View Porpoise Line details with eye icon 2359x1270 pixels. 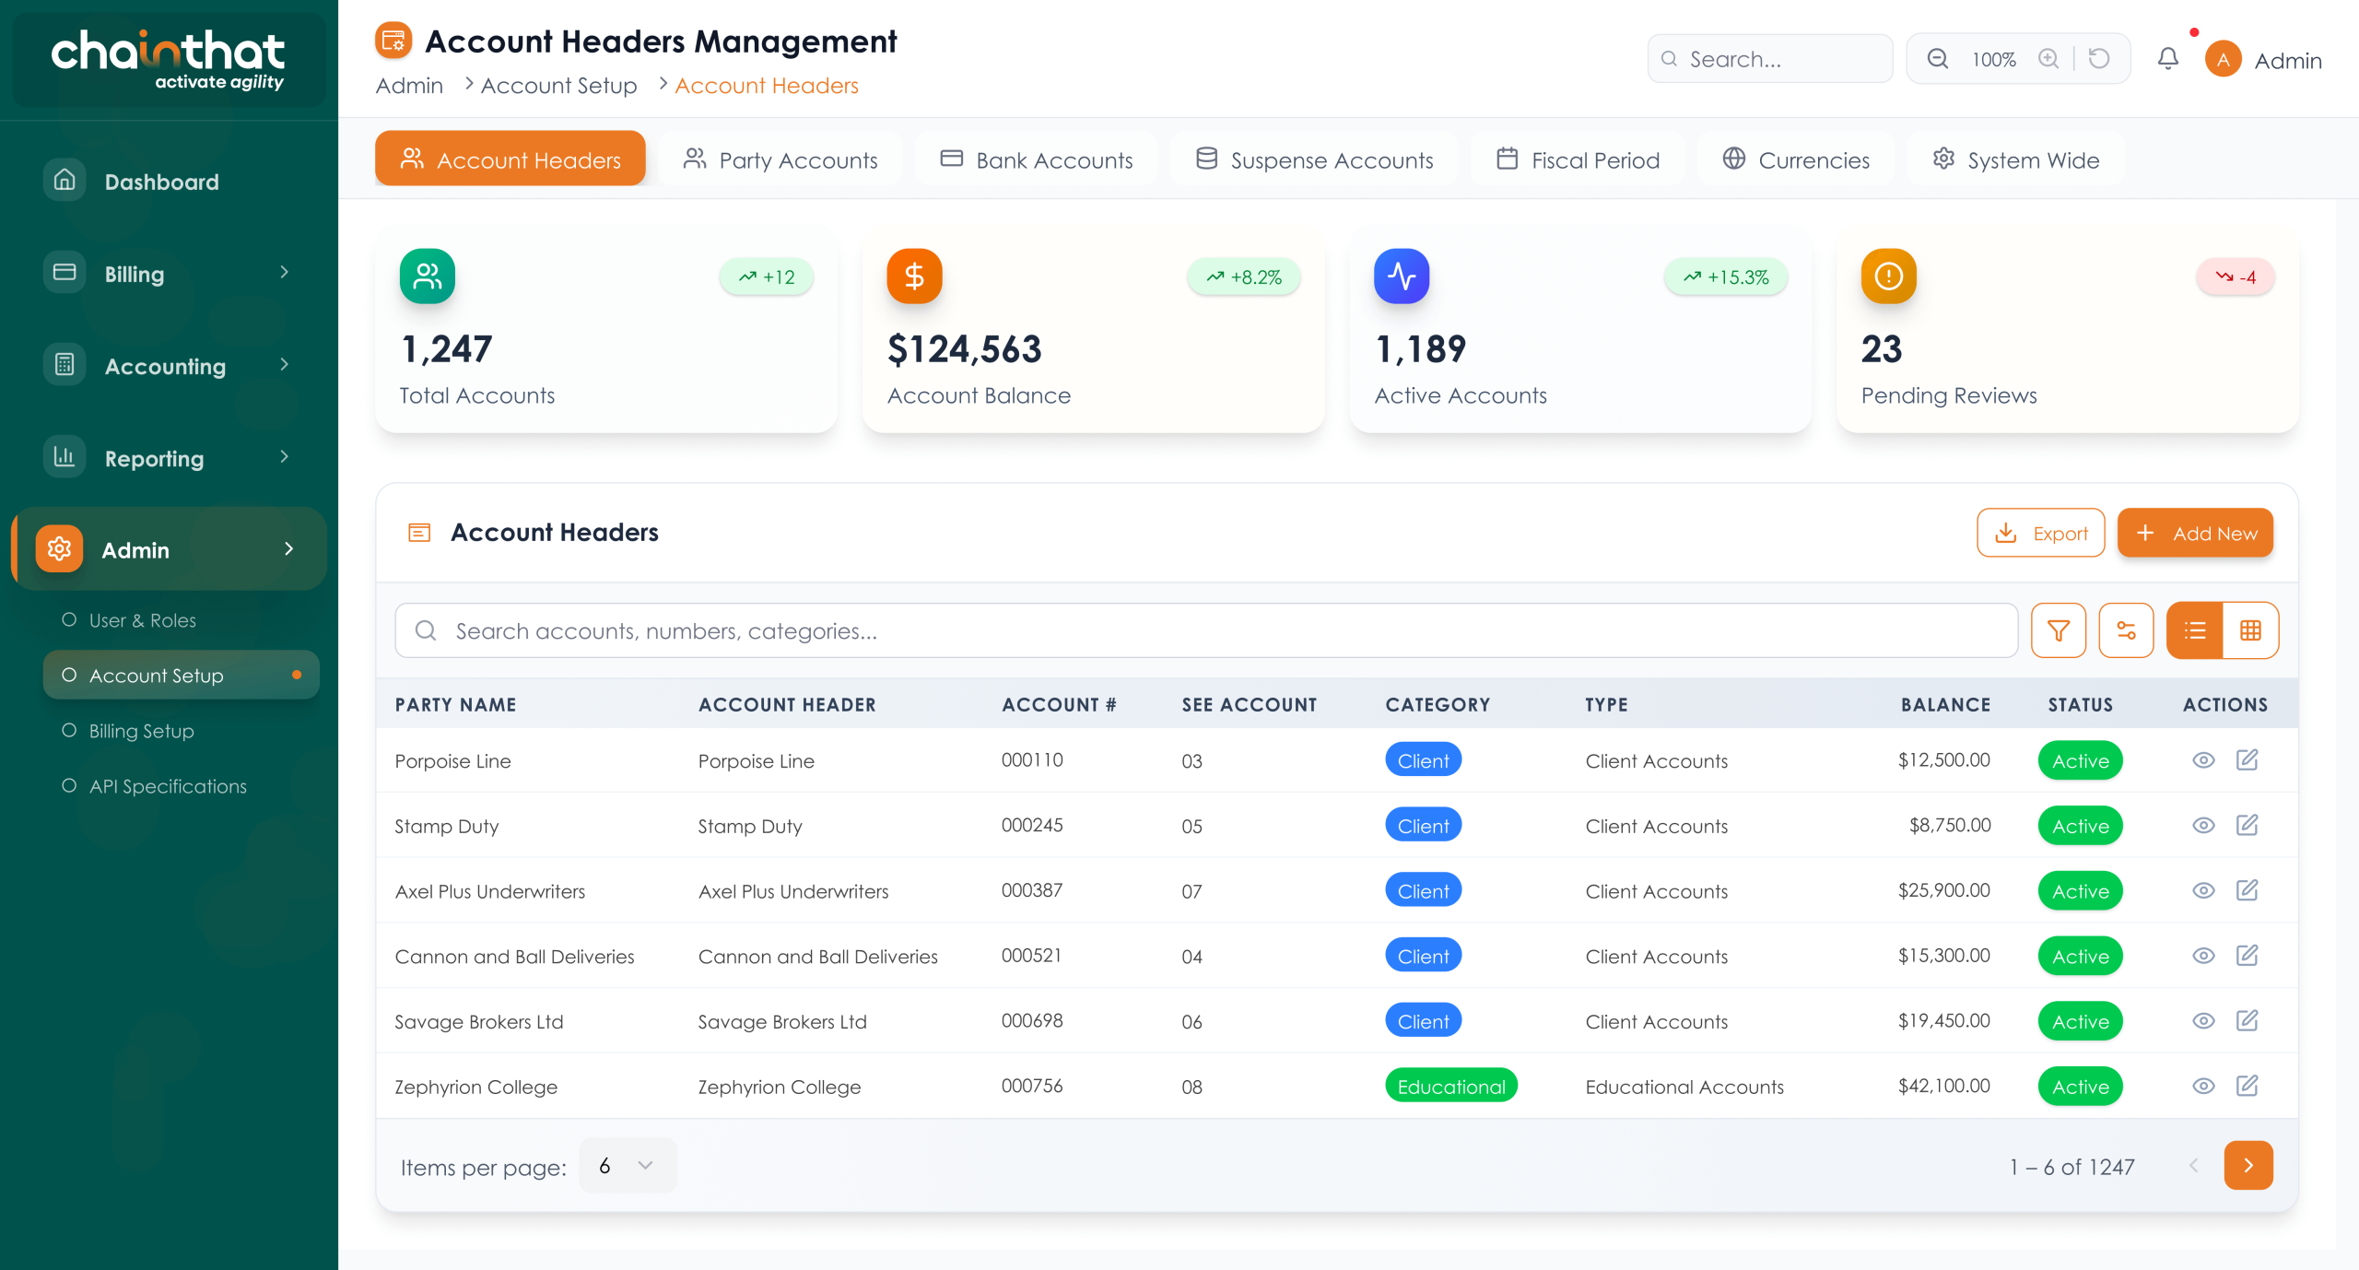[x=2202, y=761]
